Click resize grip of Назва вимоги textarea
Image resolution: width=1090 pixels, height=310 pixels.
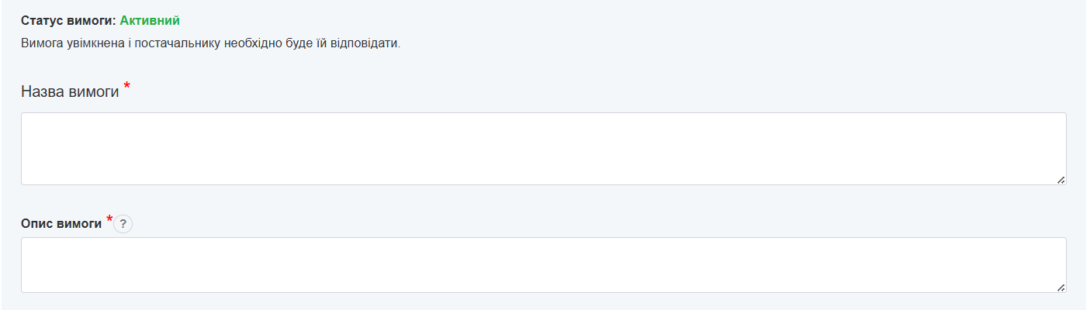coord(1061,180)
